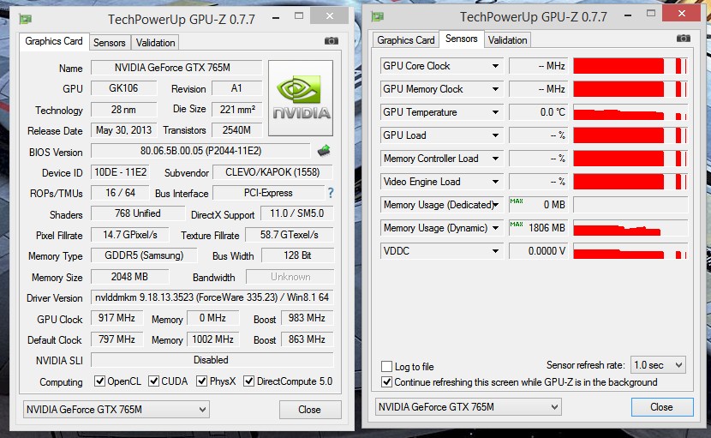Switch to Validation tab in left window
711x438 pixels.
coord(155,43)
